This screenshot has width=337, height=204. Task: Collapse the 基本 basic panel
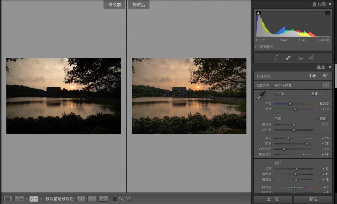click(x=330, y=67)
